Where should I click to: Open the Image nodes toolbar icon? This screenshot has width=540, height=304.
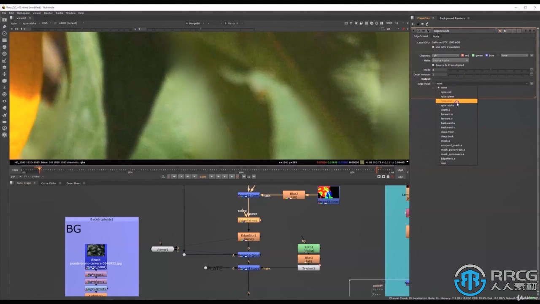5,20
